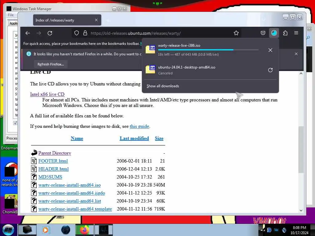Open the extensions puzzle icon
The image size is (315, 236).
point(285,33)
